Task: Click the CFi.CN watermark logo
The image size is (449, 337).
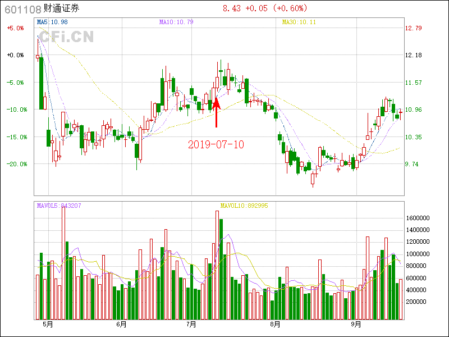Action: pyautogui.click(x=66, y=37)
